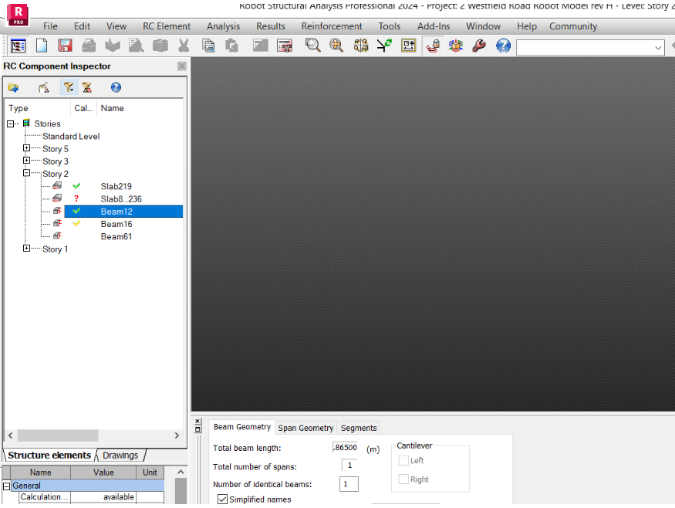Open the Reinforcement menu
The image size is (675, 508).
pos(332,25)
